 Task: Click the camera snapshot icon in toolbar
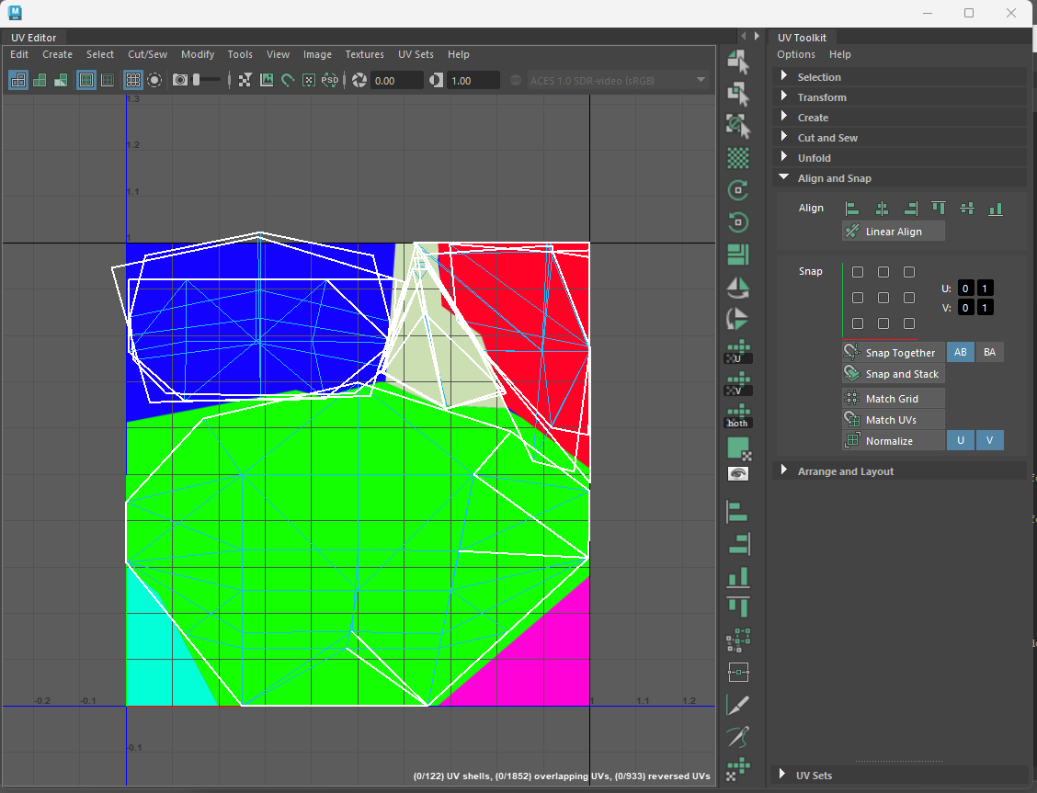[x=180, y=81]
